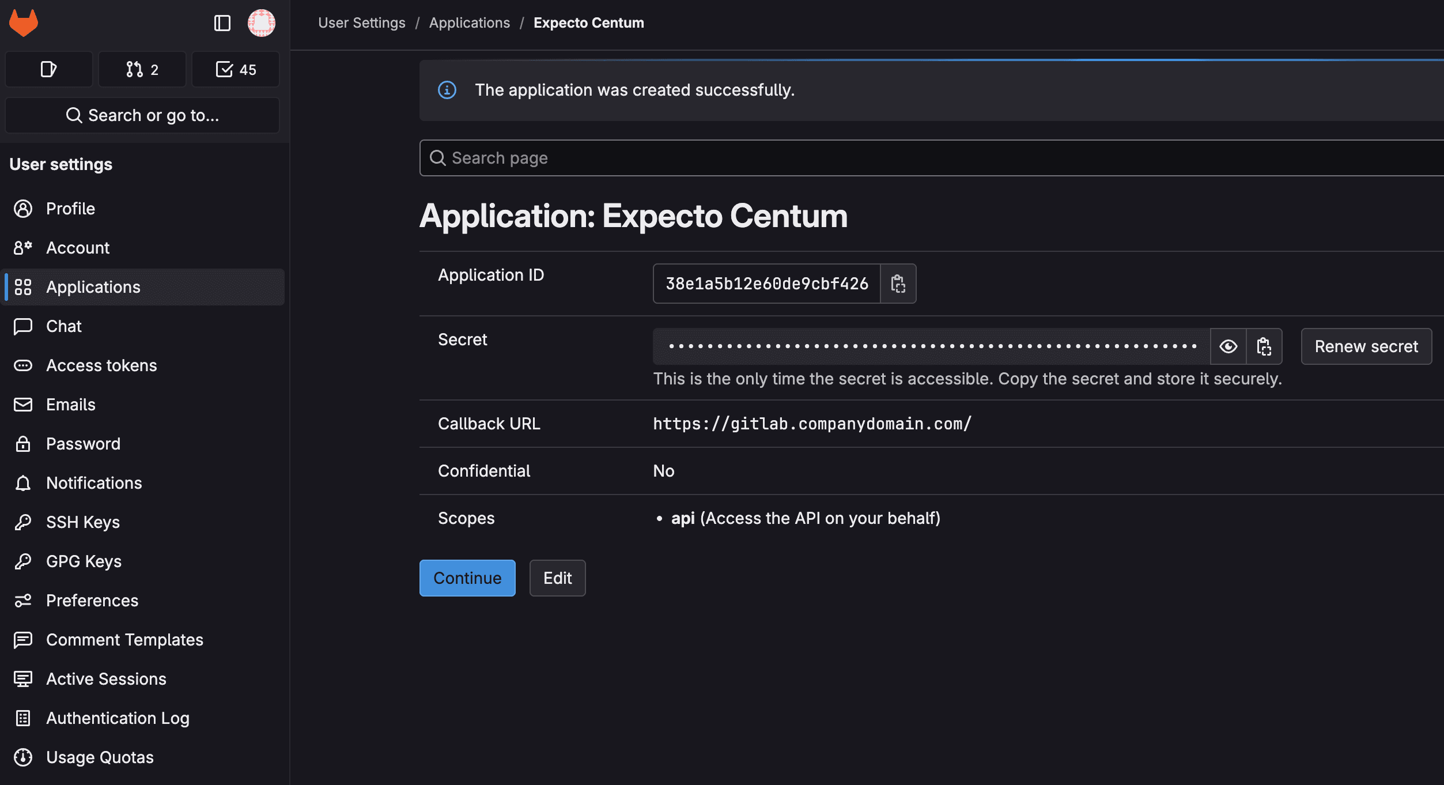
Task: Click the Access tokens icon
Action: (23, 365)
